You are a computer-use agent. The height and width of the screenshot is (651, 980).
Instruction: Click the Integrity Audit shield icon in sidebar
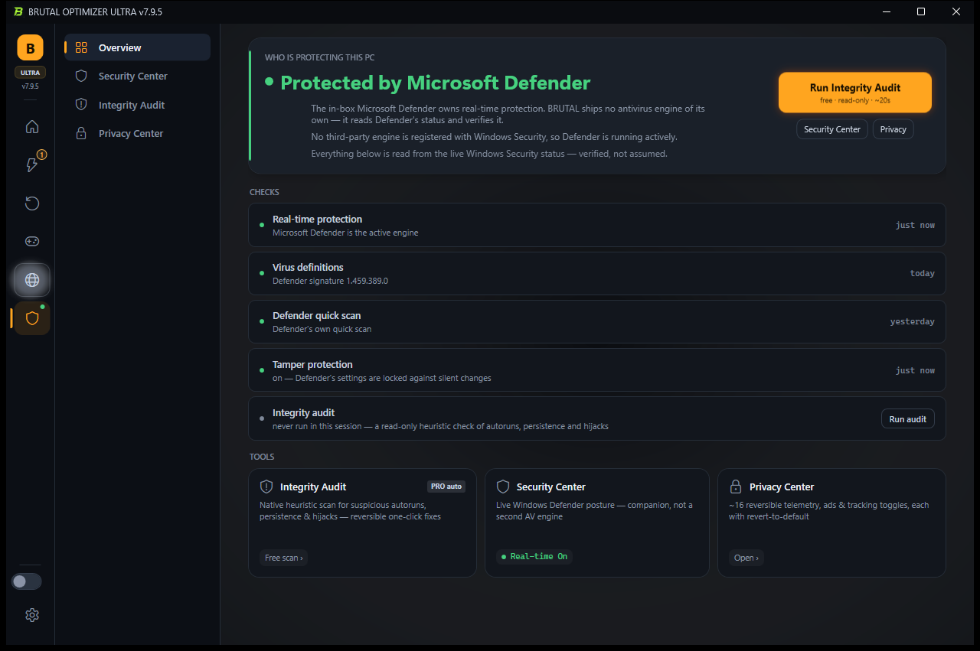[81, 105]
